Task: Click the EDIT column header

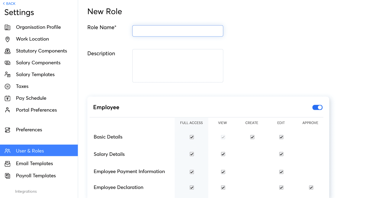Action: (281, 123)
